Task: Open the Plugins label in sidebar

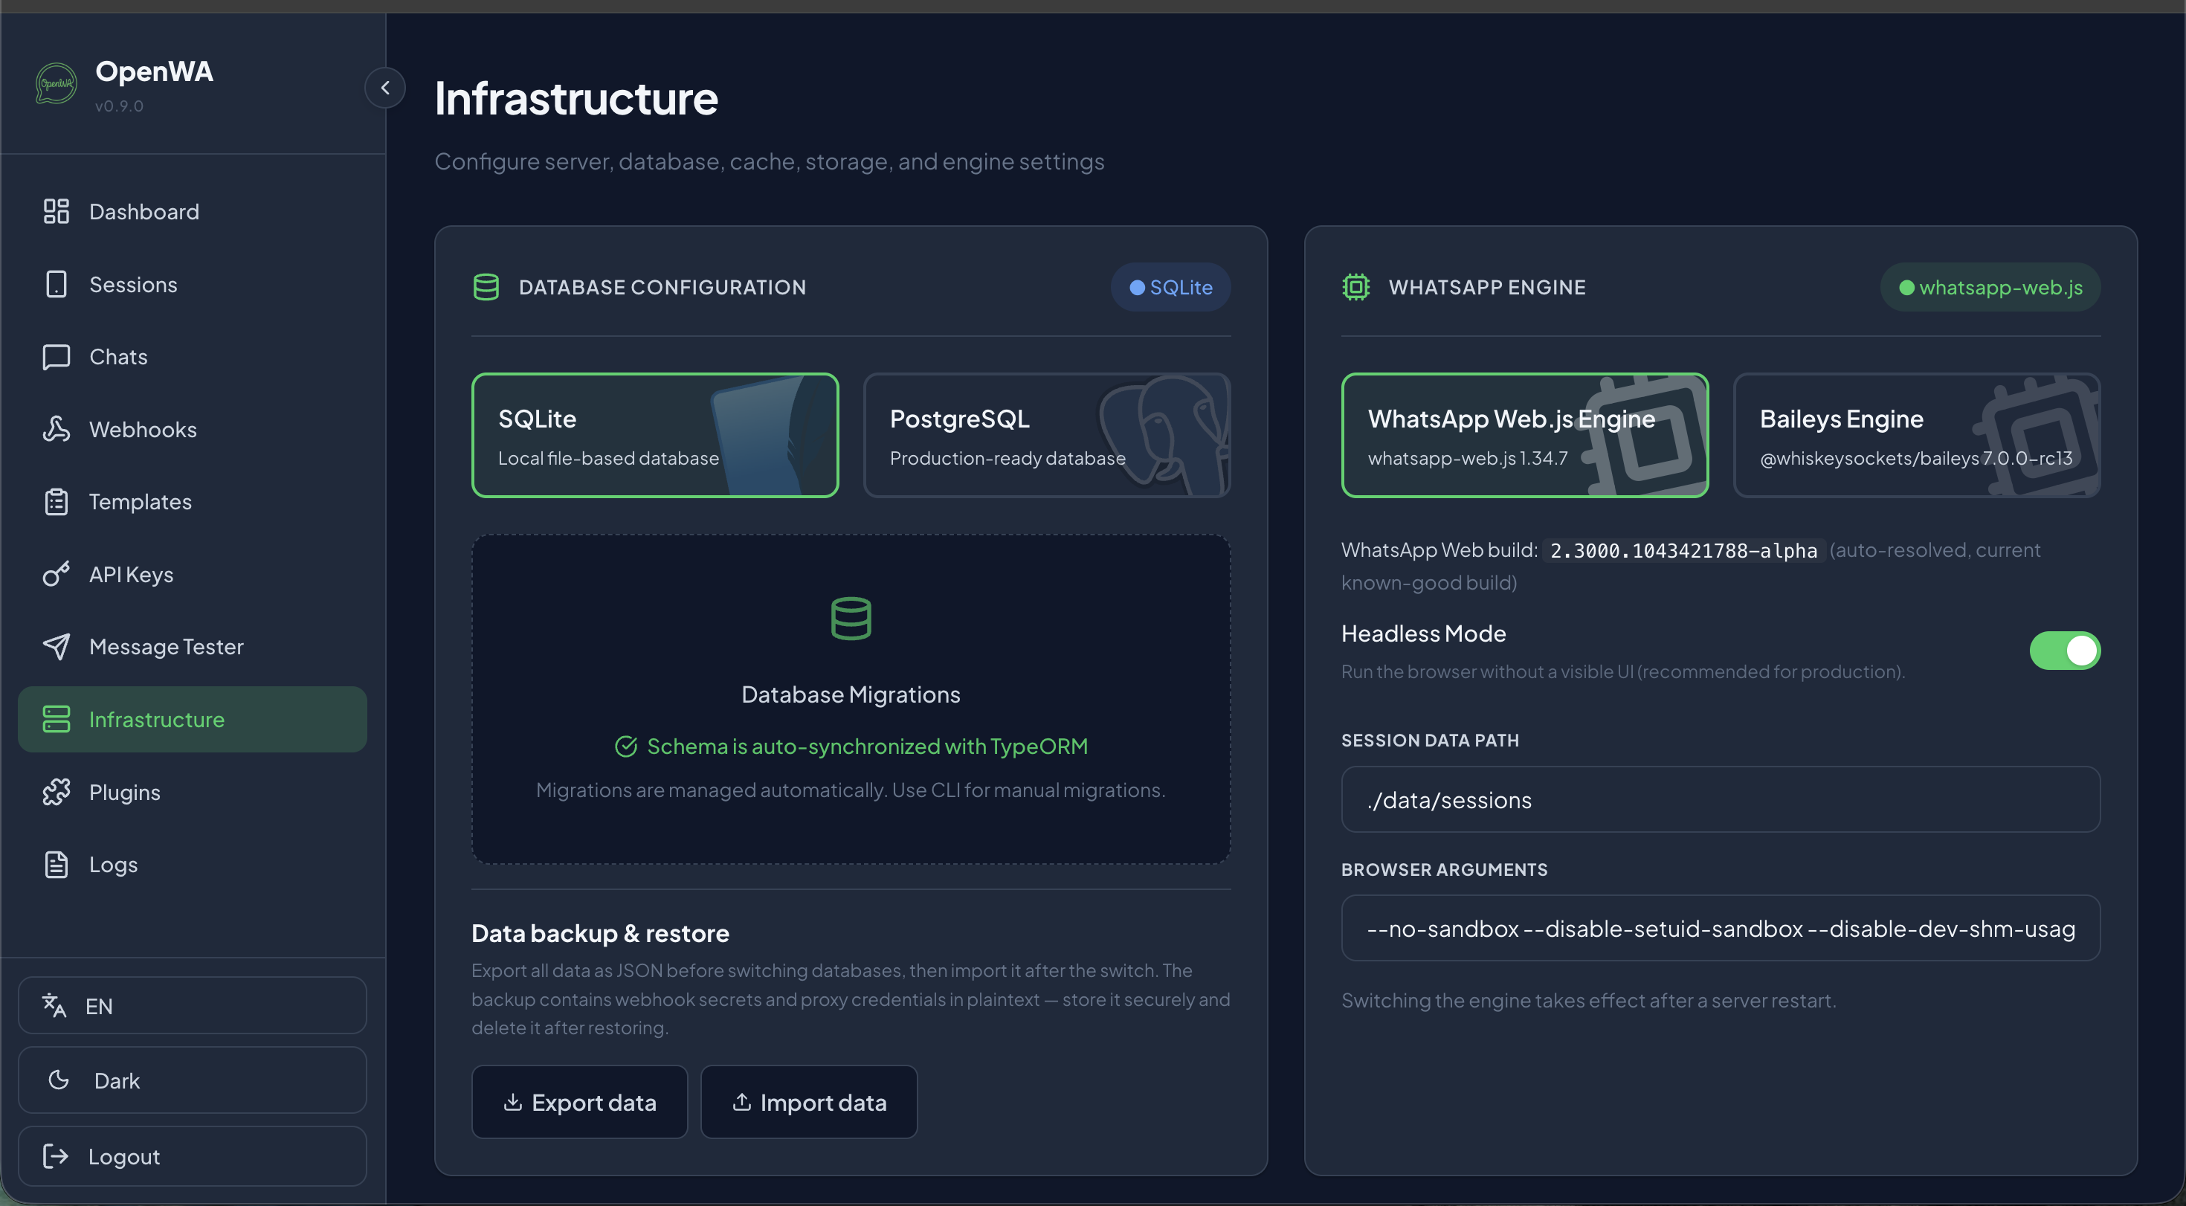Action: pyautogui.click(x=125, y=793)
